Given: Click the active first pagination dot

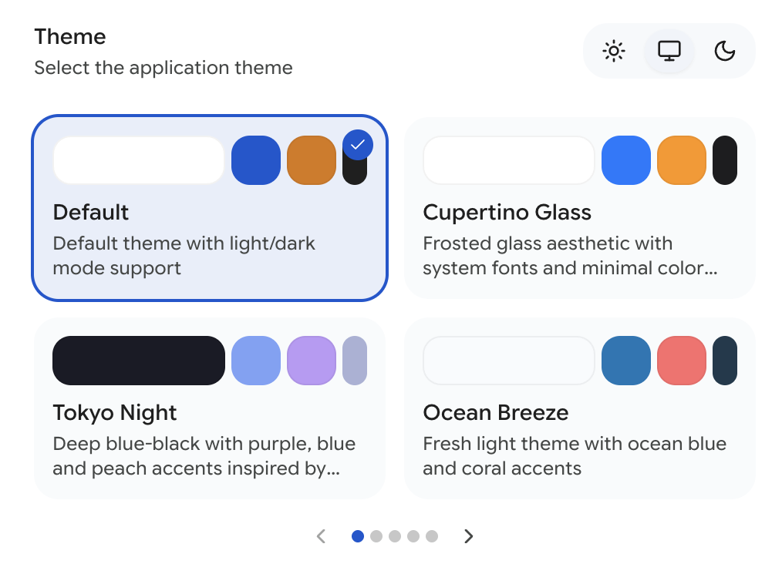Looking at the screenshot, I should click(x=358, y=536).
